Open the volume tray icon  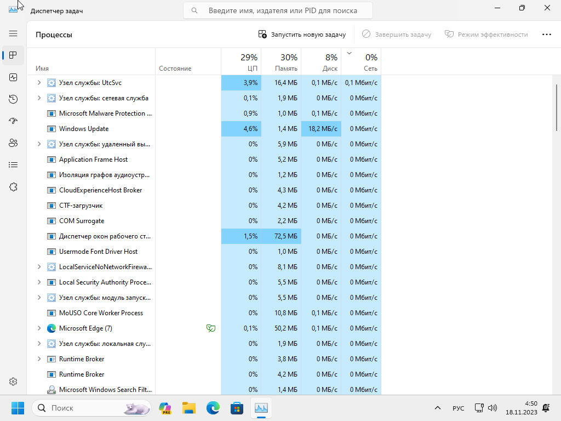(x=493, y=408)
